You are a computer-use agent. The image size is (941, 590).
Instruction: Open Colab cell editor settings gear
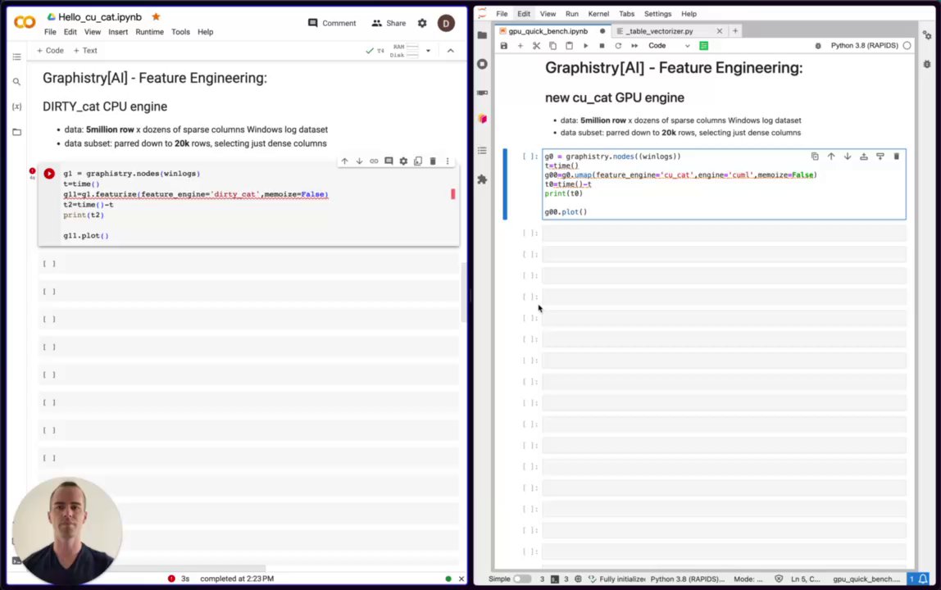click(x=403, y=161)
